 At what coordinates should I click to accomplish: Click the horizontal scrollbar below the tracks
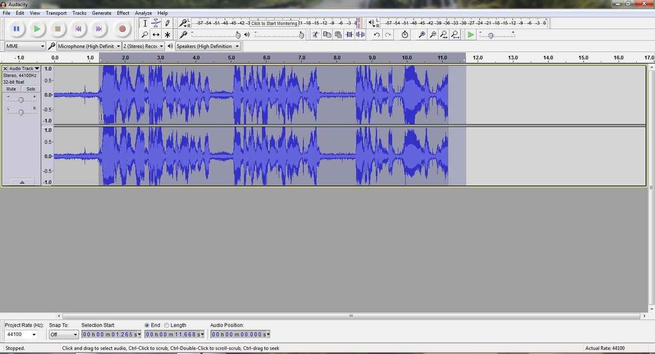351,316
